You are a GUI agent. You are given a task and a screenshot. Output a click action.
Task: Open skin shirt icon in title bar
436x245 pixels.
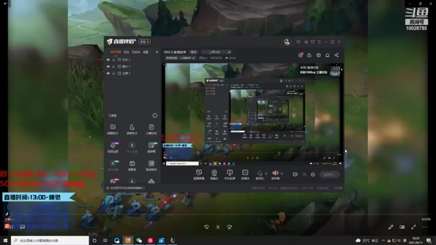click(312, 42)
